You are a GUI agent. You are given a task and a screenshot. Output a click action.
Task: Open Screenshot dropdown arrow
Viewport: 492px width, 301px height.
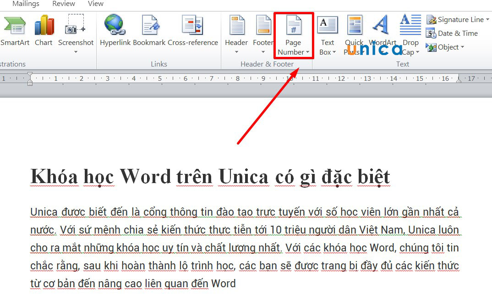76,52
